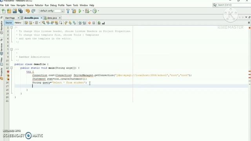Open the Team menu
251x141 pixels.
coord(69,5)
